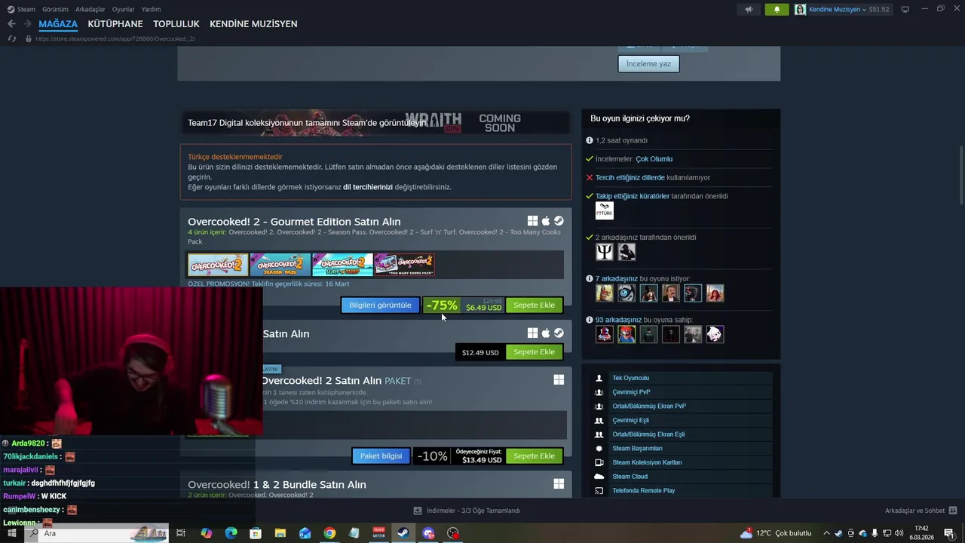Open the Oyunlar menu
Image resolution: width=965 pixels, height=543 pixels.
[x=123, y=10]
